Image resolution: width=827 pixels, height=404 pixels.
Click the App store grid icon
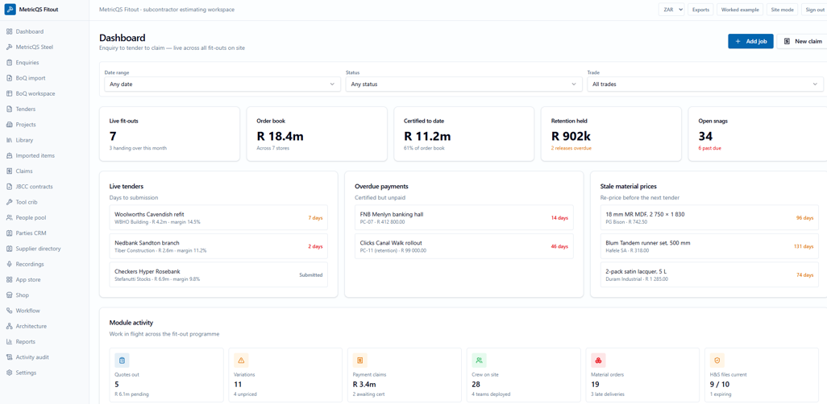tap(9, 280)
